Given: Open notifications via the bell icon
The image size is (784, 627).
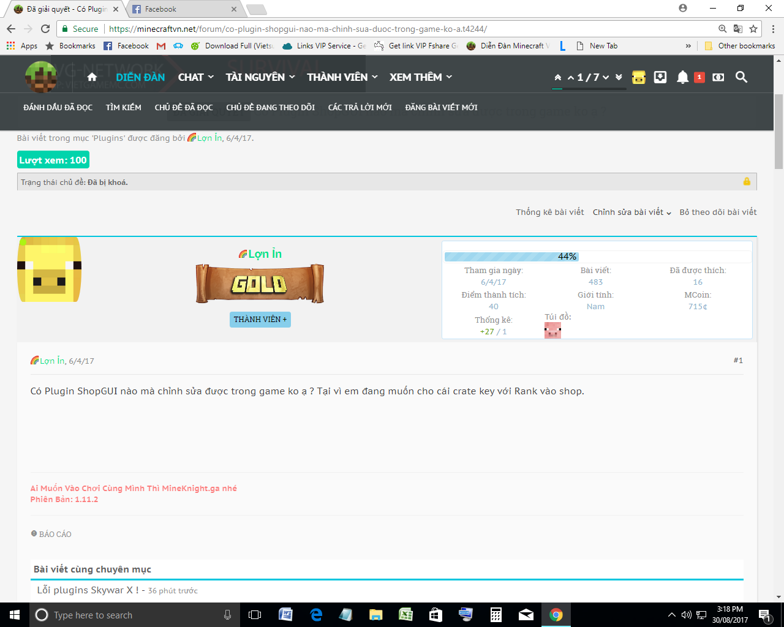Looking at the screenshot, I should tap(683, 77).
